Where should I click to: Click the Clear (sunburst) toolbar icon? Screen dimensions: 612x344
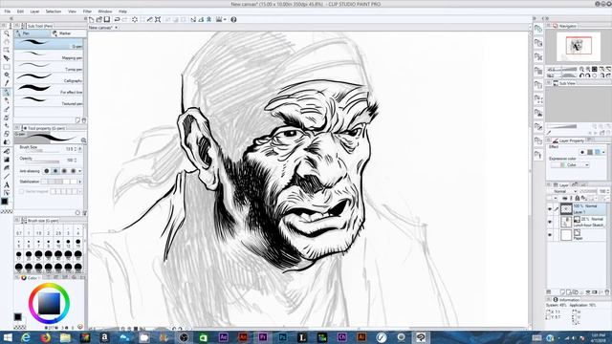[x=135, y=19]
